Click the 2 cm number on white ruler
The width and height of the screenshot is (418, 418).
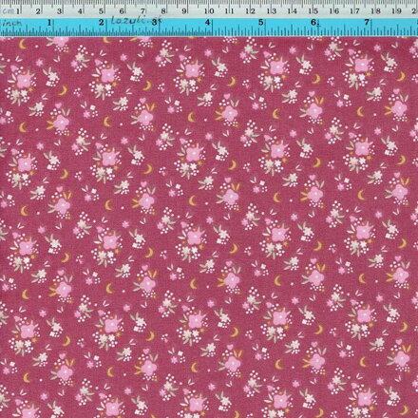38,11
